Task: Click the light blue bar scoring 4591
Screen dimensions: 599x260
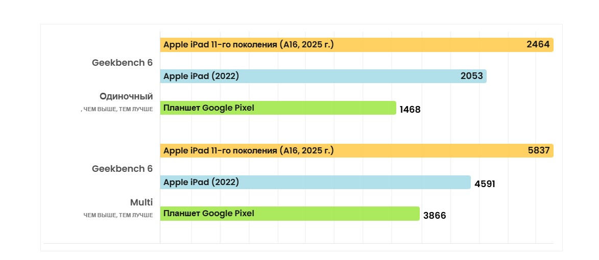Action: 357,183
